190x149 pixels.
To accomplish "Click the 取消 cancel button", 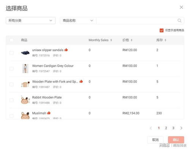I will click(155, 140).
